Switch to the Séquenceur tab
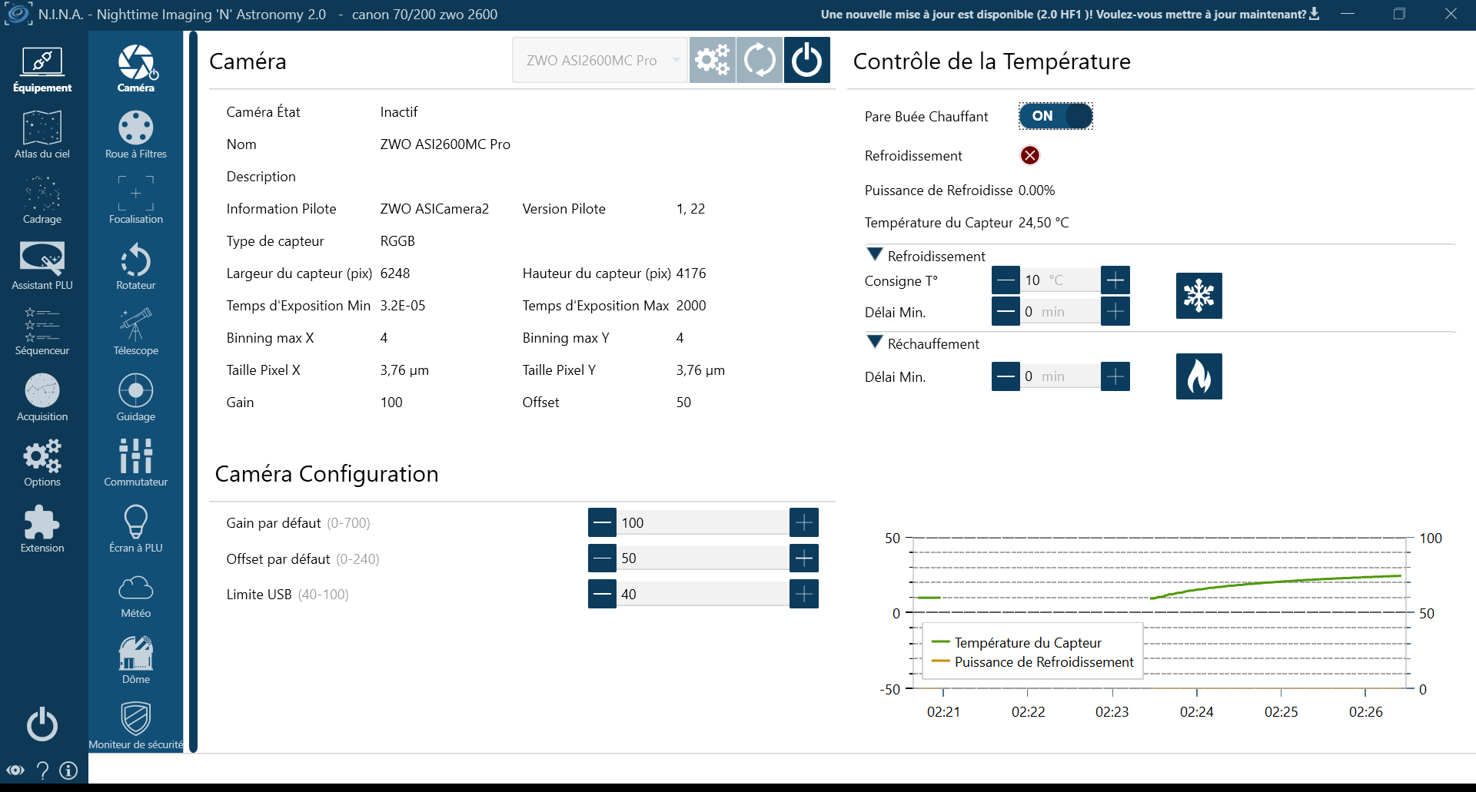1476x792 pixels. coord(42,331)
